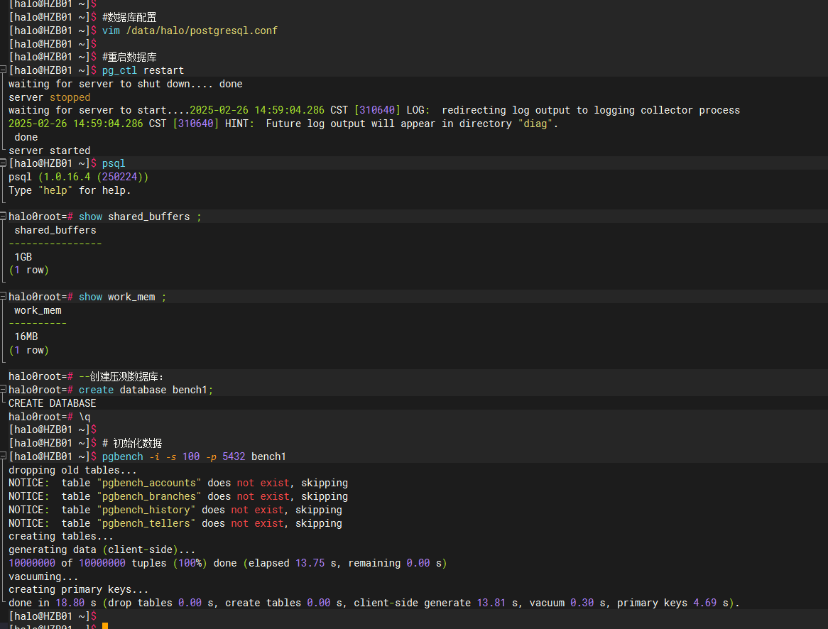Click the vim /data/halo/postgresql.conf command line
The image size is (828, 629).
(190, 31)
